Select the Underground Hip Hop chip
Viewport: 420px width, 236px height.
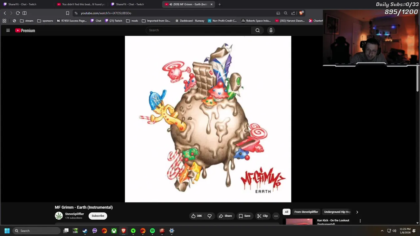coord(337,212)
